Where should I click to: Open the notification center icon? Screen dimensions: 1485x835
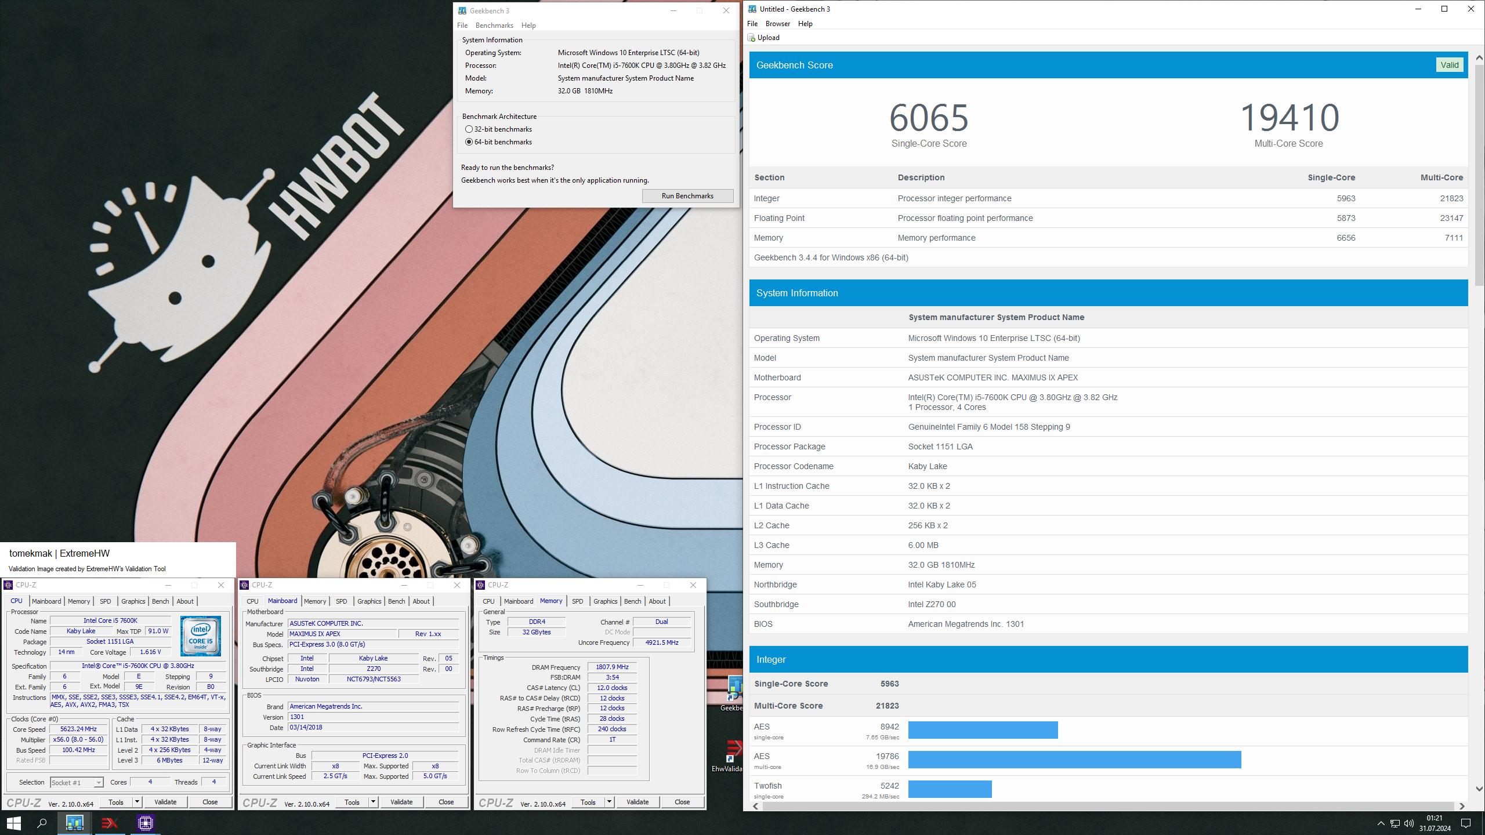(x=1466, y=823)
